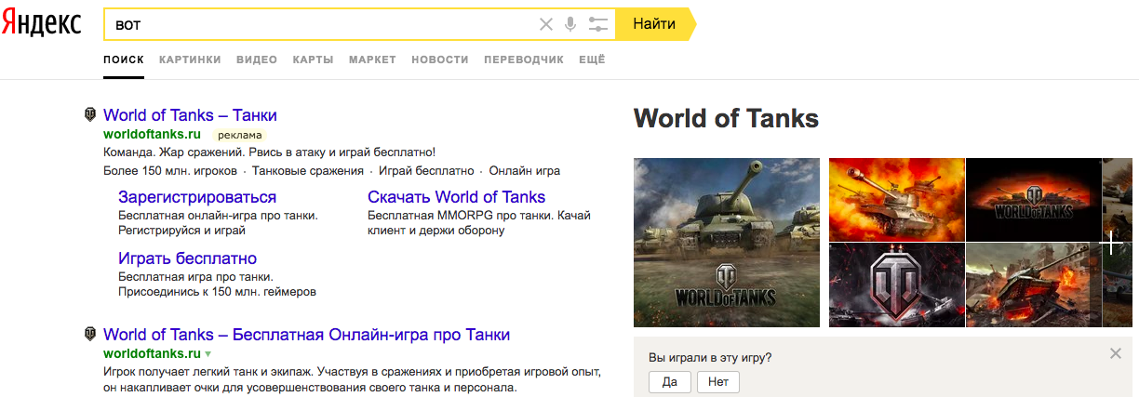Viewport: 1139px width, 397px height.
Task: Open the metallic tank emblem thumbnail
Action: coord(896,285)
